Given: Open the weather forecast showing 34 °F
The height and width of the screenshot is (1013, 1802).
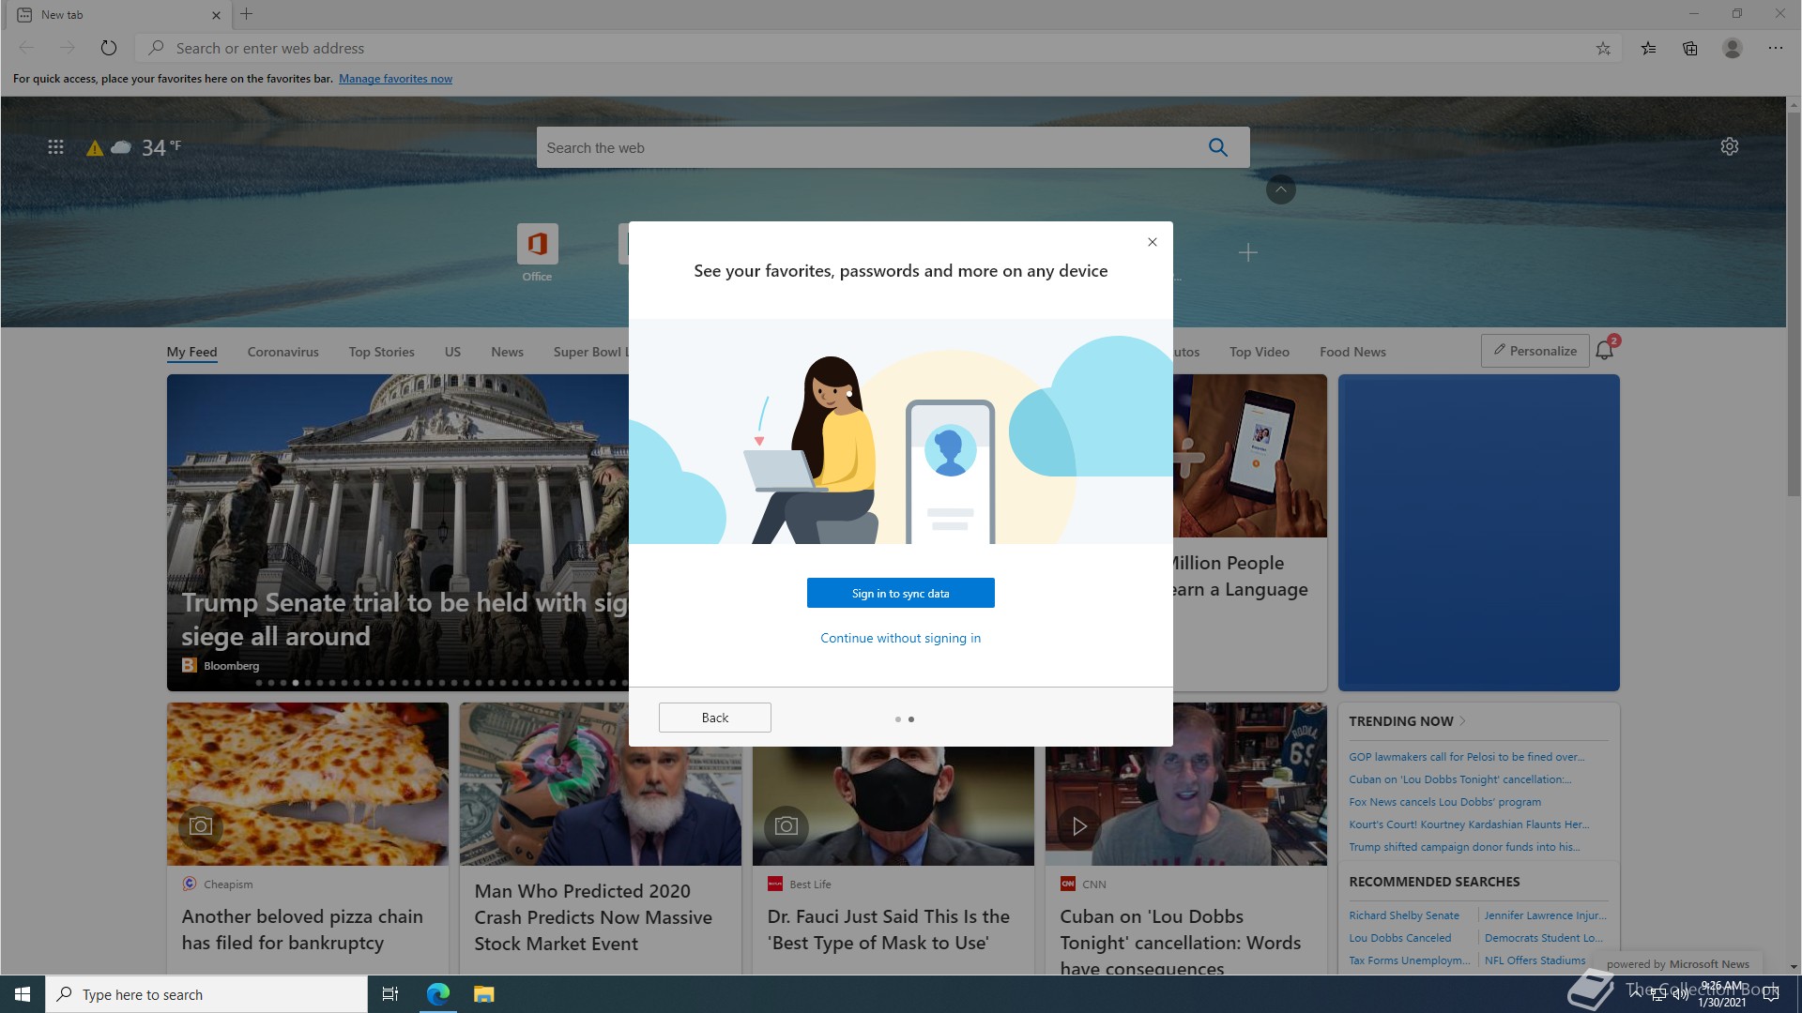Looking at the screenshot, I should tap(134, 147).
